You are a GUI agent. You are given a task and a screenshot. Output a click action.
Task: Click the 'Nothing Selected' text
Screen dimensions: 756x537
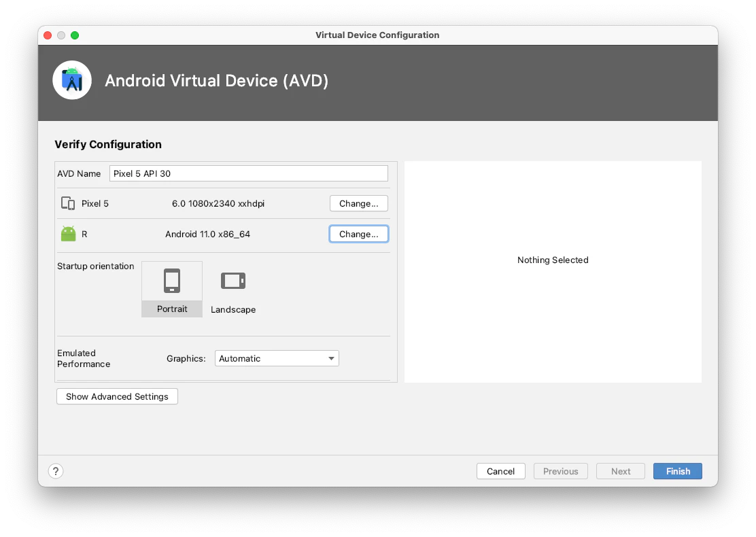[x=553, y=260]
